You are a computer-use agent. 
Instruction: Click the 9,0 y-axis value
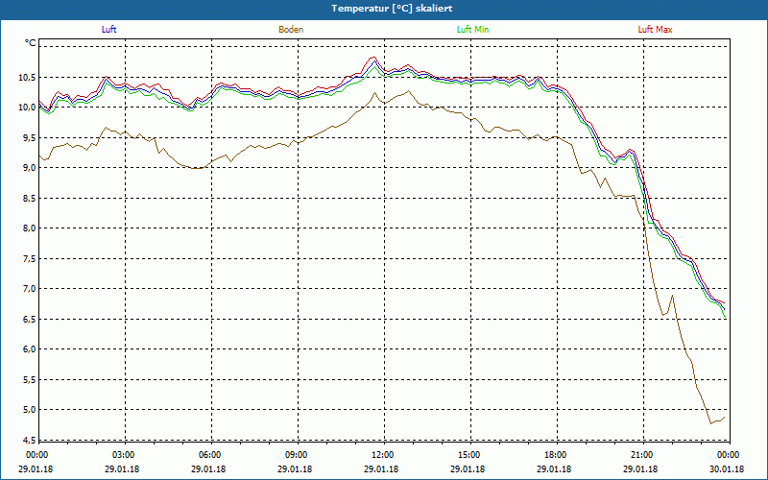pos(29,168)
